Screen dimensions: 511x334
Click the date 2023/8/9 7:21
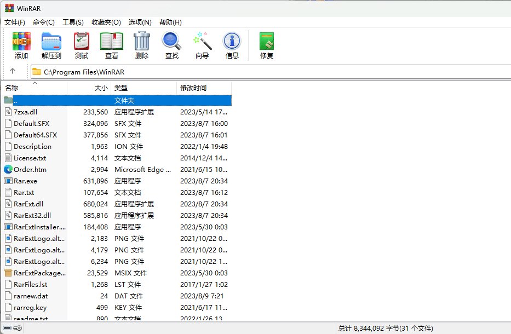pos(202,296)
